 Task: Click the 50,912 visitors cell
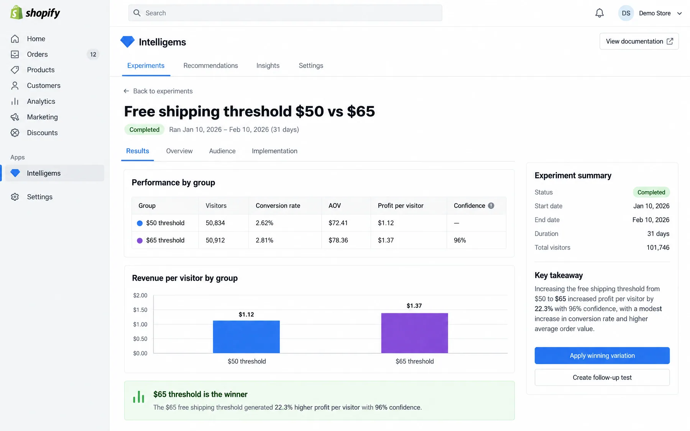(x=223, y=240)
